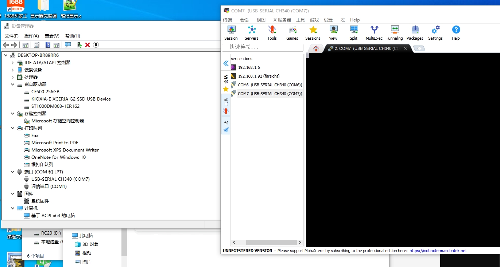Image resolution: width=500 pixels, height=267 pixels.
Task: Open the X 服务器 menu in MobaXterm
Action: pyautogui.click(x=282, y=20)
